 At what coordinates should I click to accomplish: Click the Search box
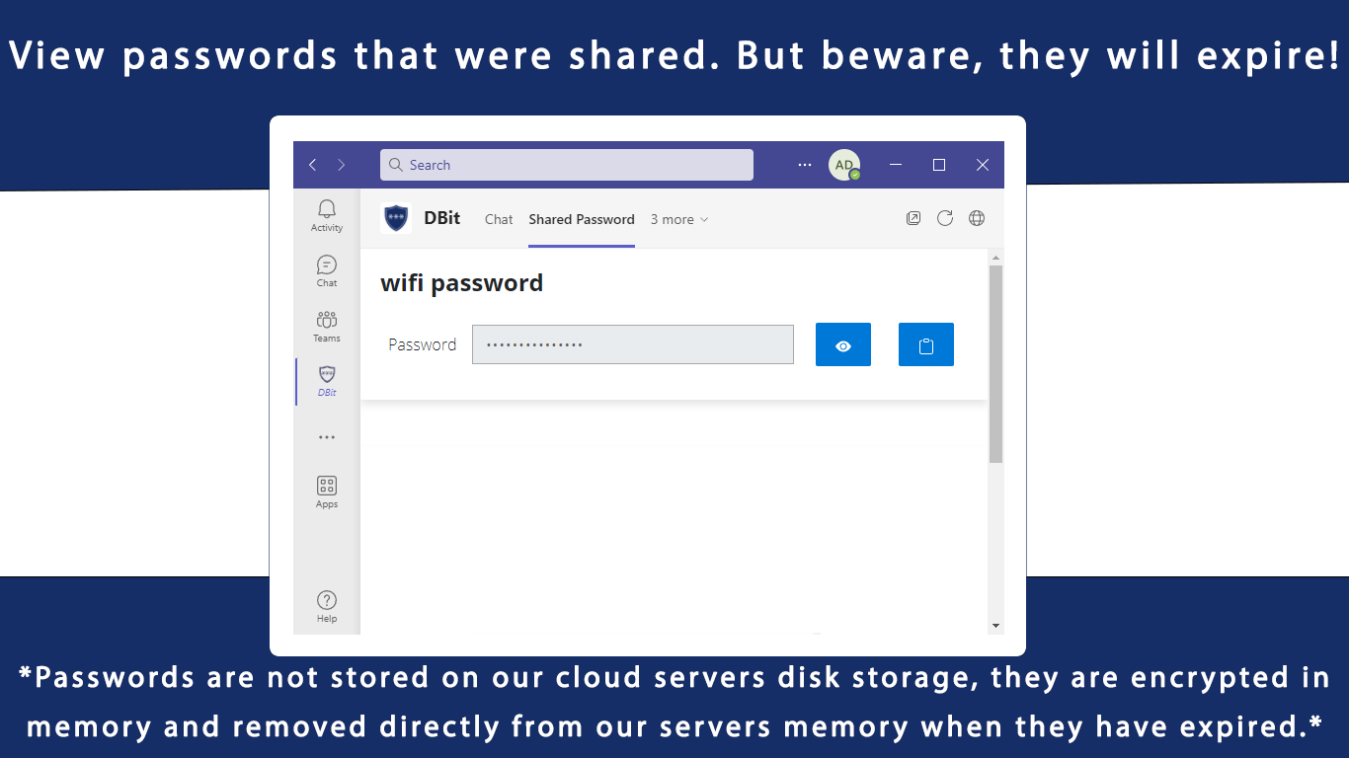tap(567, 165)
